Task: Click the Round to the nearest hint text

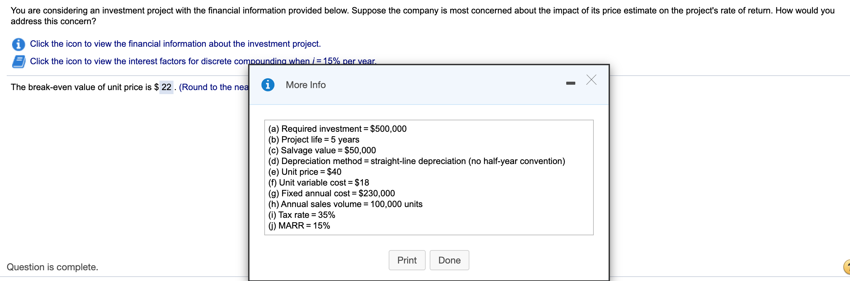Action: (214, 87)
